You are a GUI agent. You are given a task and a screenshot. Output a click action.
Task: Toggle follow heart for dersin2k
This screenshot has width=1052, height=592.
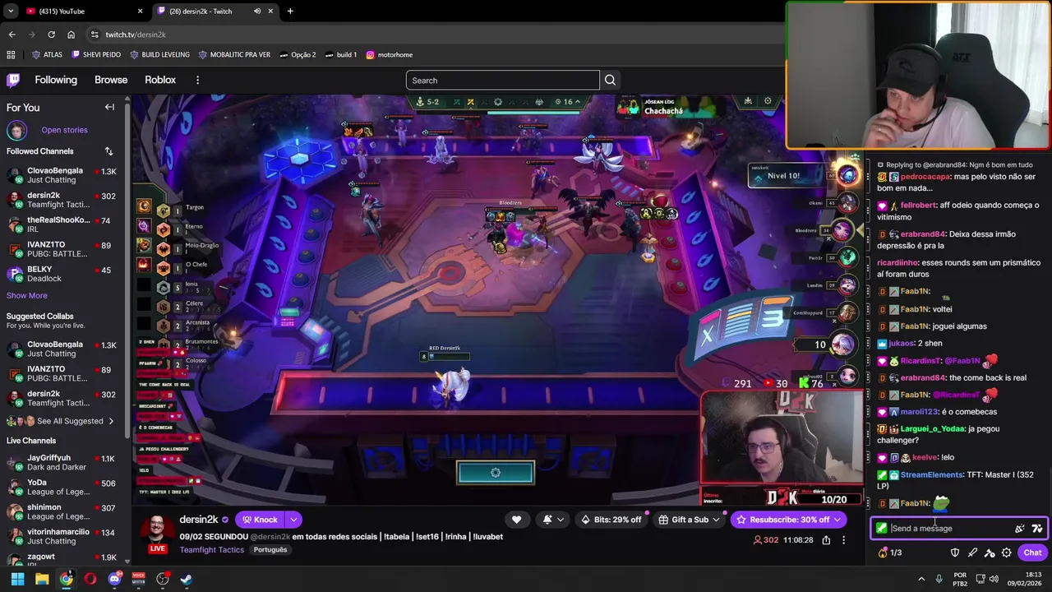click(516, 520)
